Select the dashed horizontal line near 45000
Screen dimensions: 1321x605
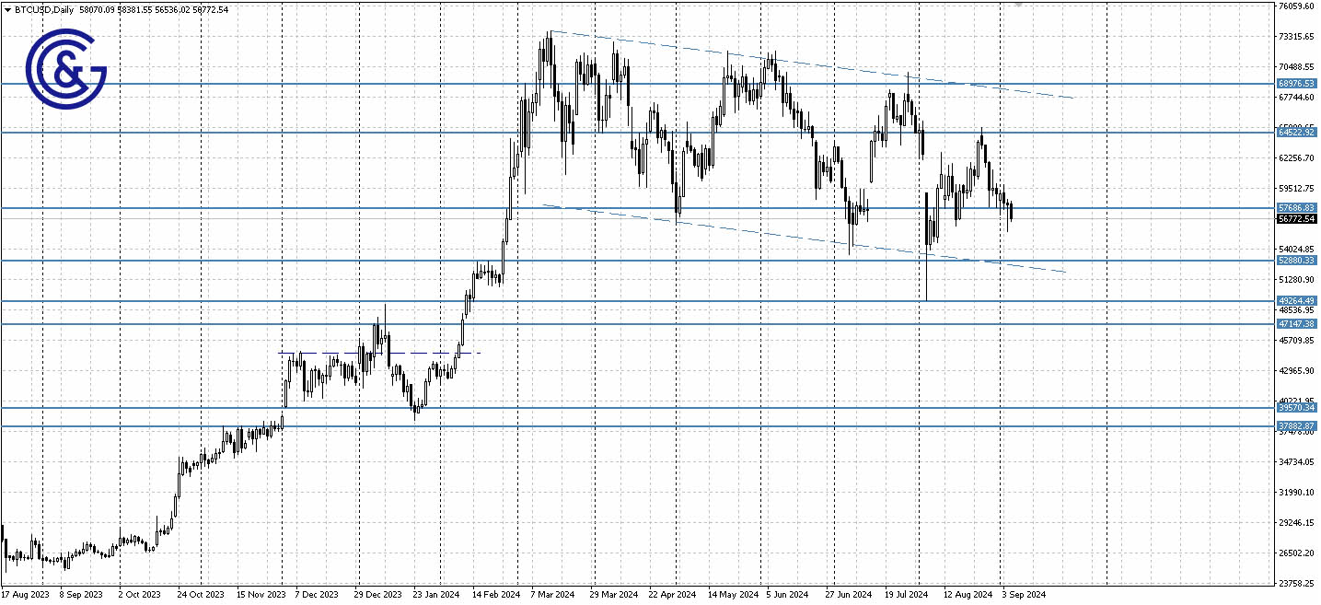coord(377,353)
